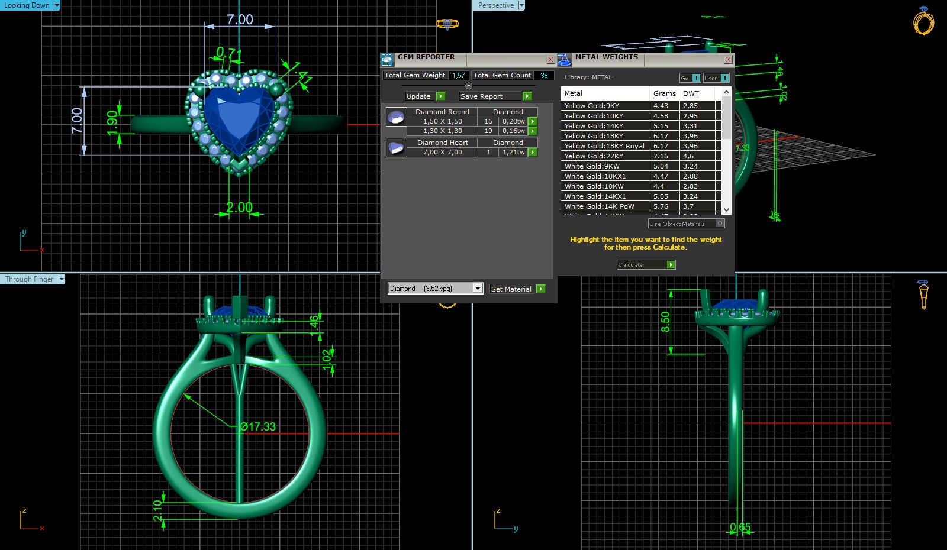Click the Metal Weights flask icon
The height and width of the screenshot is (550, 947).
point(564,60)
